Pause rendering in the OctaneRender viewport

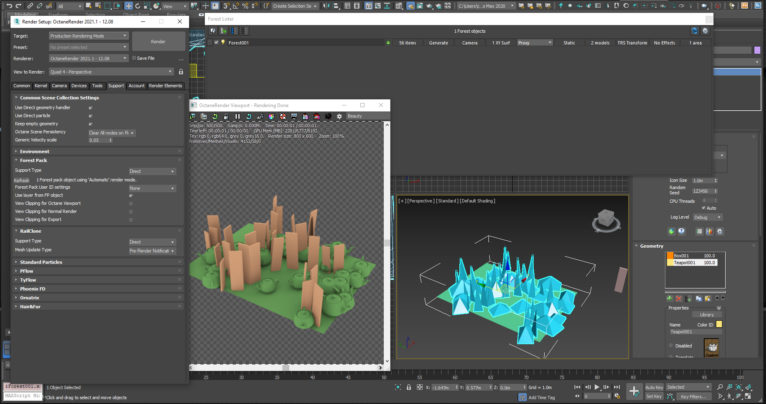pos(238,116)
